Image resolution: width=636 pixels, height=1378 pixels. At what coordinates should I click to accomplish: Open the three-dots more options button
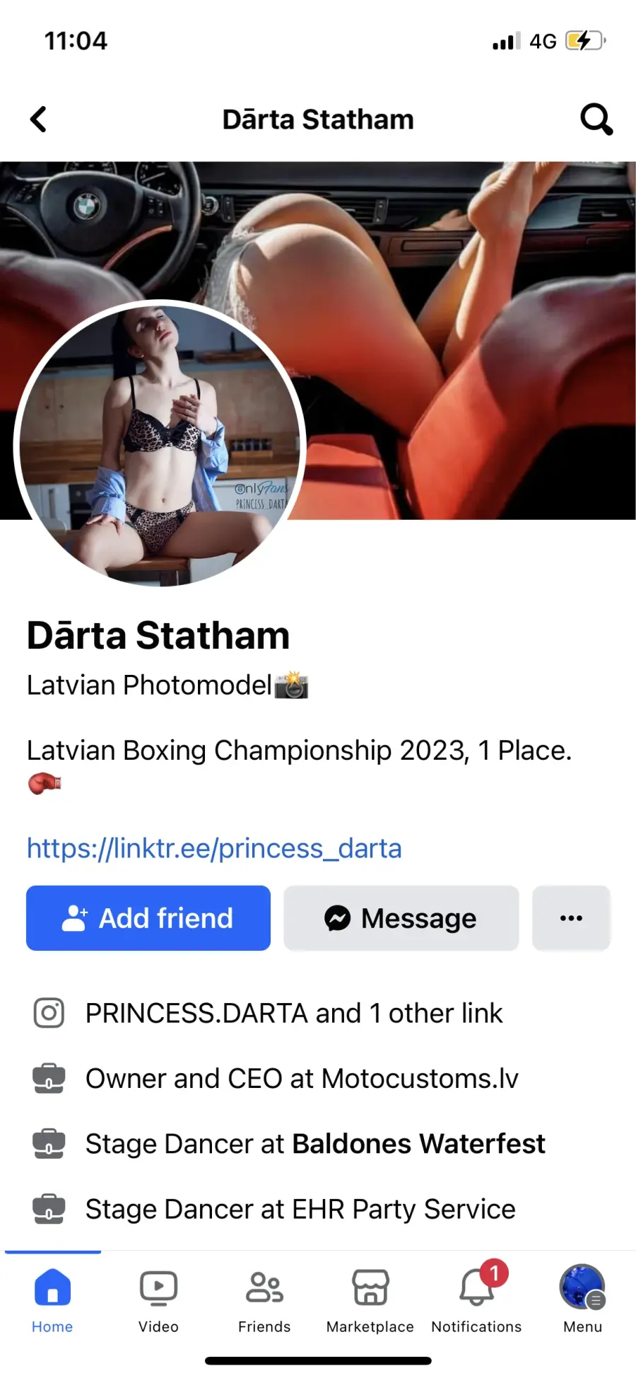(x=571, y=918)
